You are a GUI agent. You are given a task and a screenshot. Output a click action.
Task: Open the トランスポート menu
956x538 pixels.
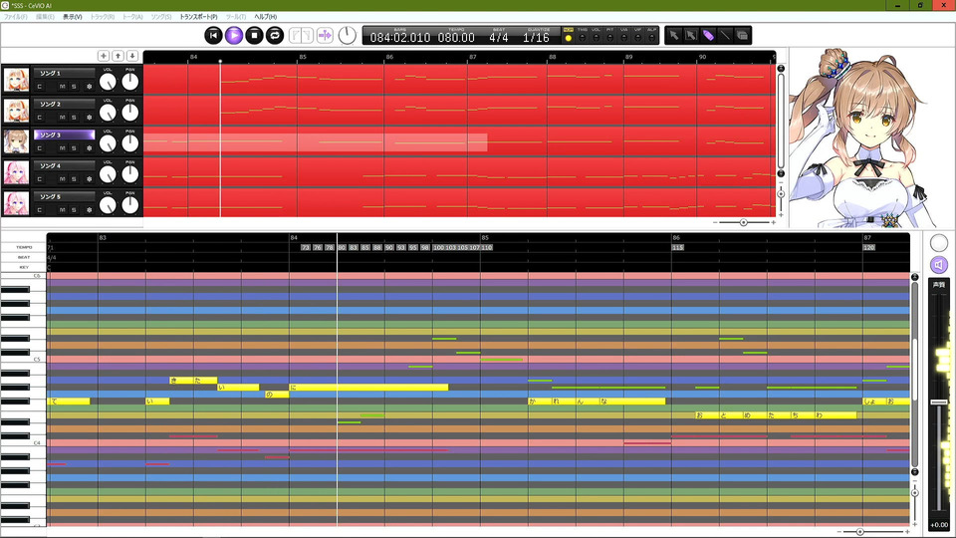click(x=198, y=17)
